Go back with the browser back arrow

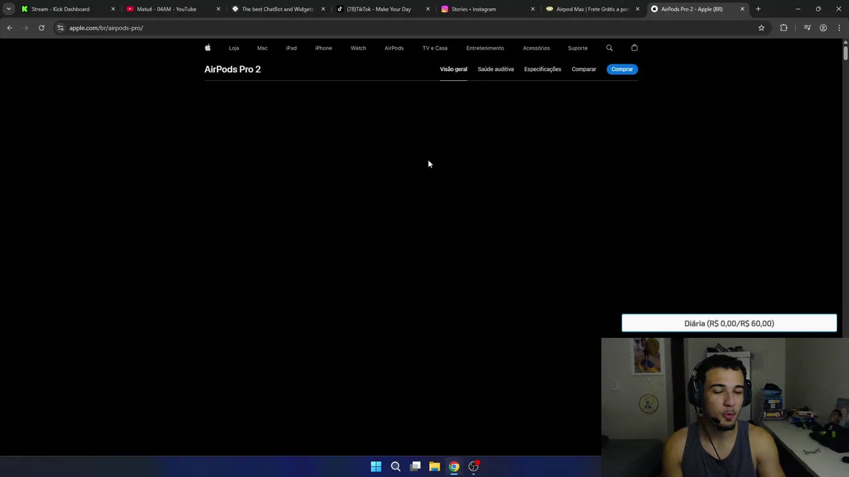point(9,28)
